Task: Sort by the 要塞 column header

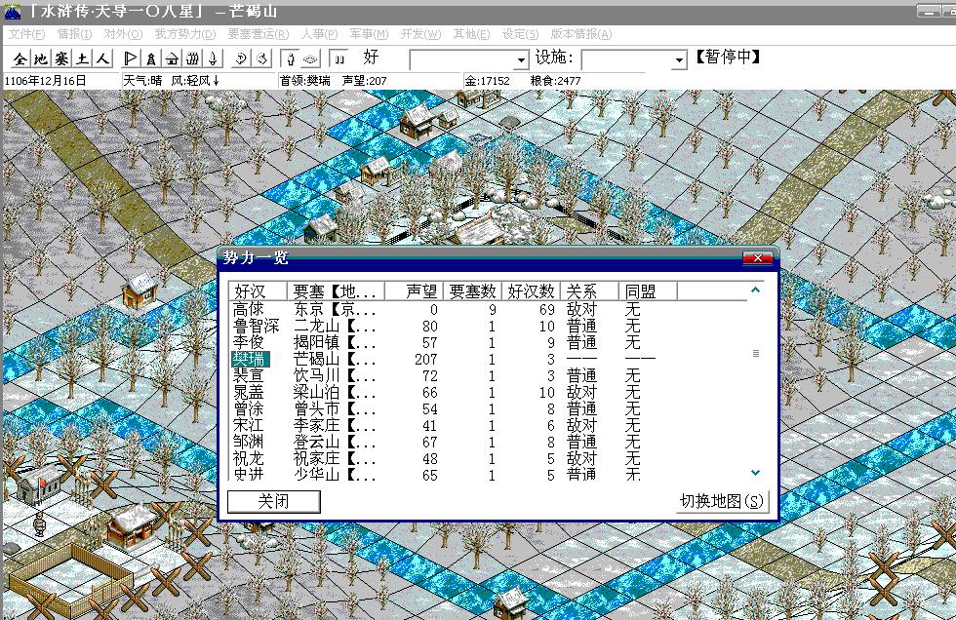Action: point(336,291)
